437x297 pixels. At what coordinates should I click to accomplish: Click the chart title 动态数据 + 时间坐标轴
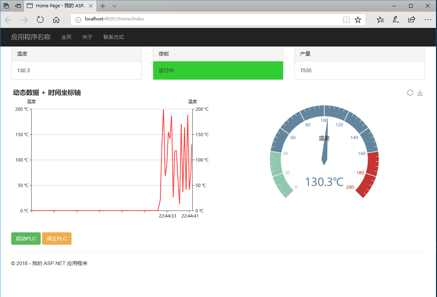47,93
